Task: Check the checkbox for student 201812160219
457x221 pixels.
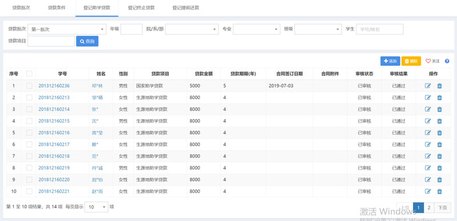Action: point(30,168)
